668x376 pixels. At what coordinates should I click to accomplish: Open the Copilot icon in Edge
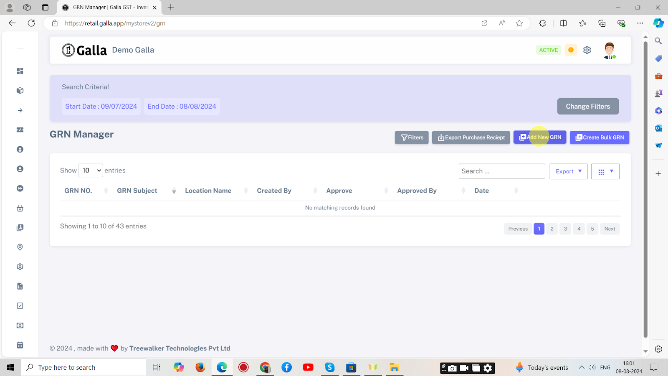point(658,23)
